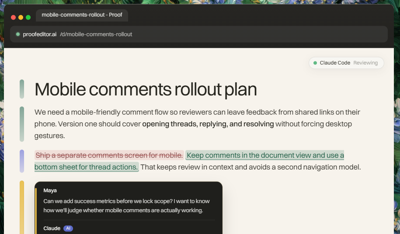Screen dimensions: 400x234
Task: Click Maya's comment about success metrics
Action: [x=126, y=206]
